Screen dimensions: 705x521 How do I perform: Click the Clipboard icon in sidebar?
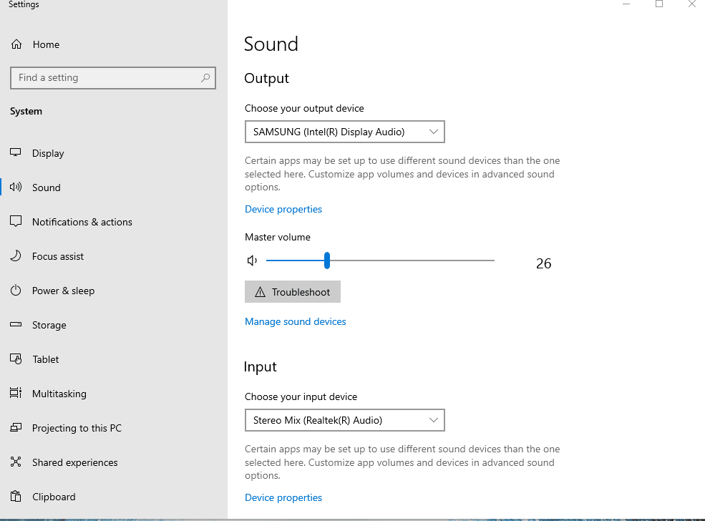[16, 496]
